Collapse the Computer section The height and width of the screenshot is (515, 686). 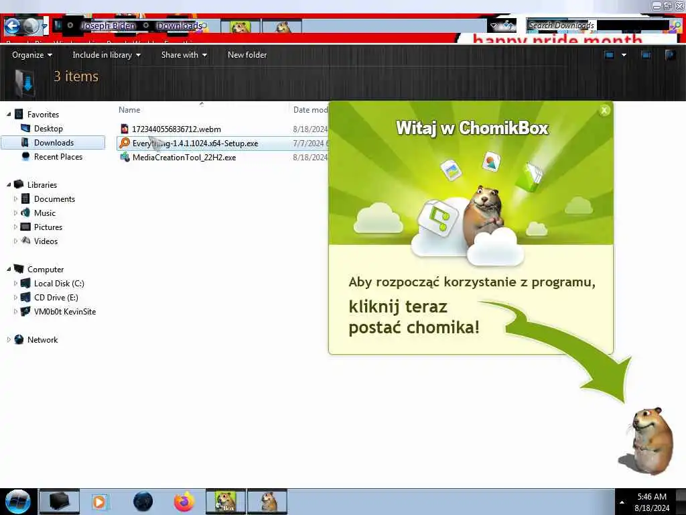9,270
